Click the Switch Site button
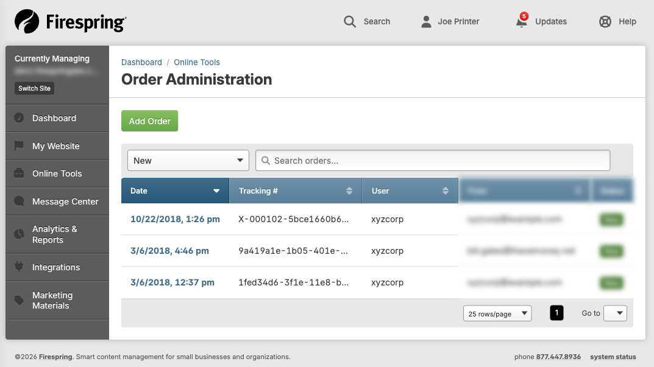The height and width of the screenshot is (367, 654). coord(34,88)
